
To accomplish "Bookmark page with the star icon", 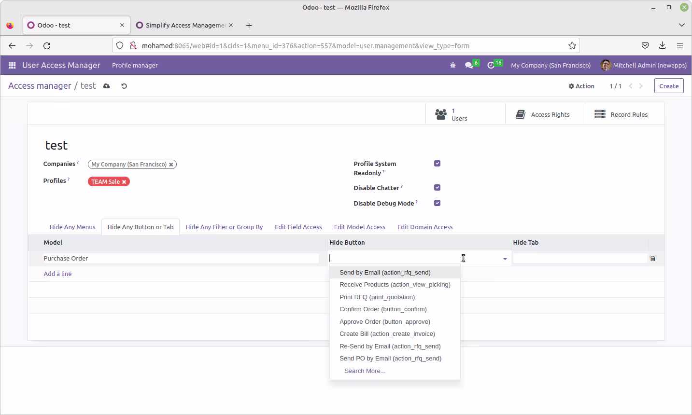I will point(572,45).
